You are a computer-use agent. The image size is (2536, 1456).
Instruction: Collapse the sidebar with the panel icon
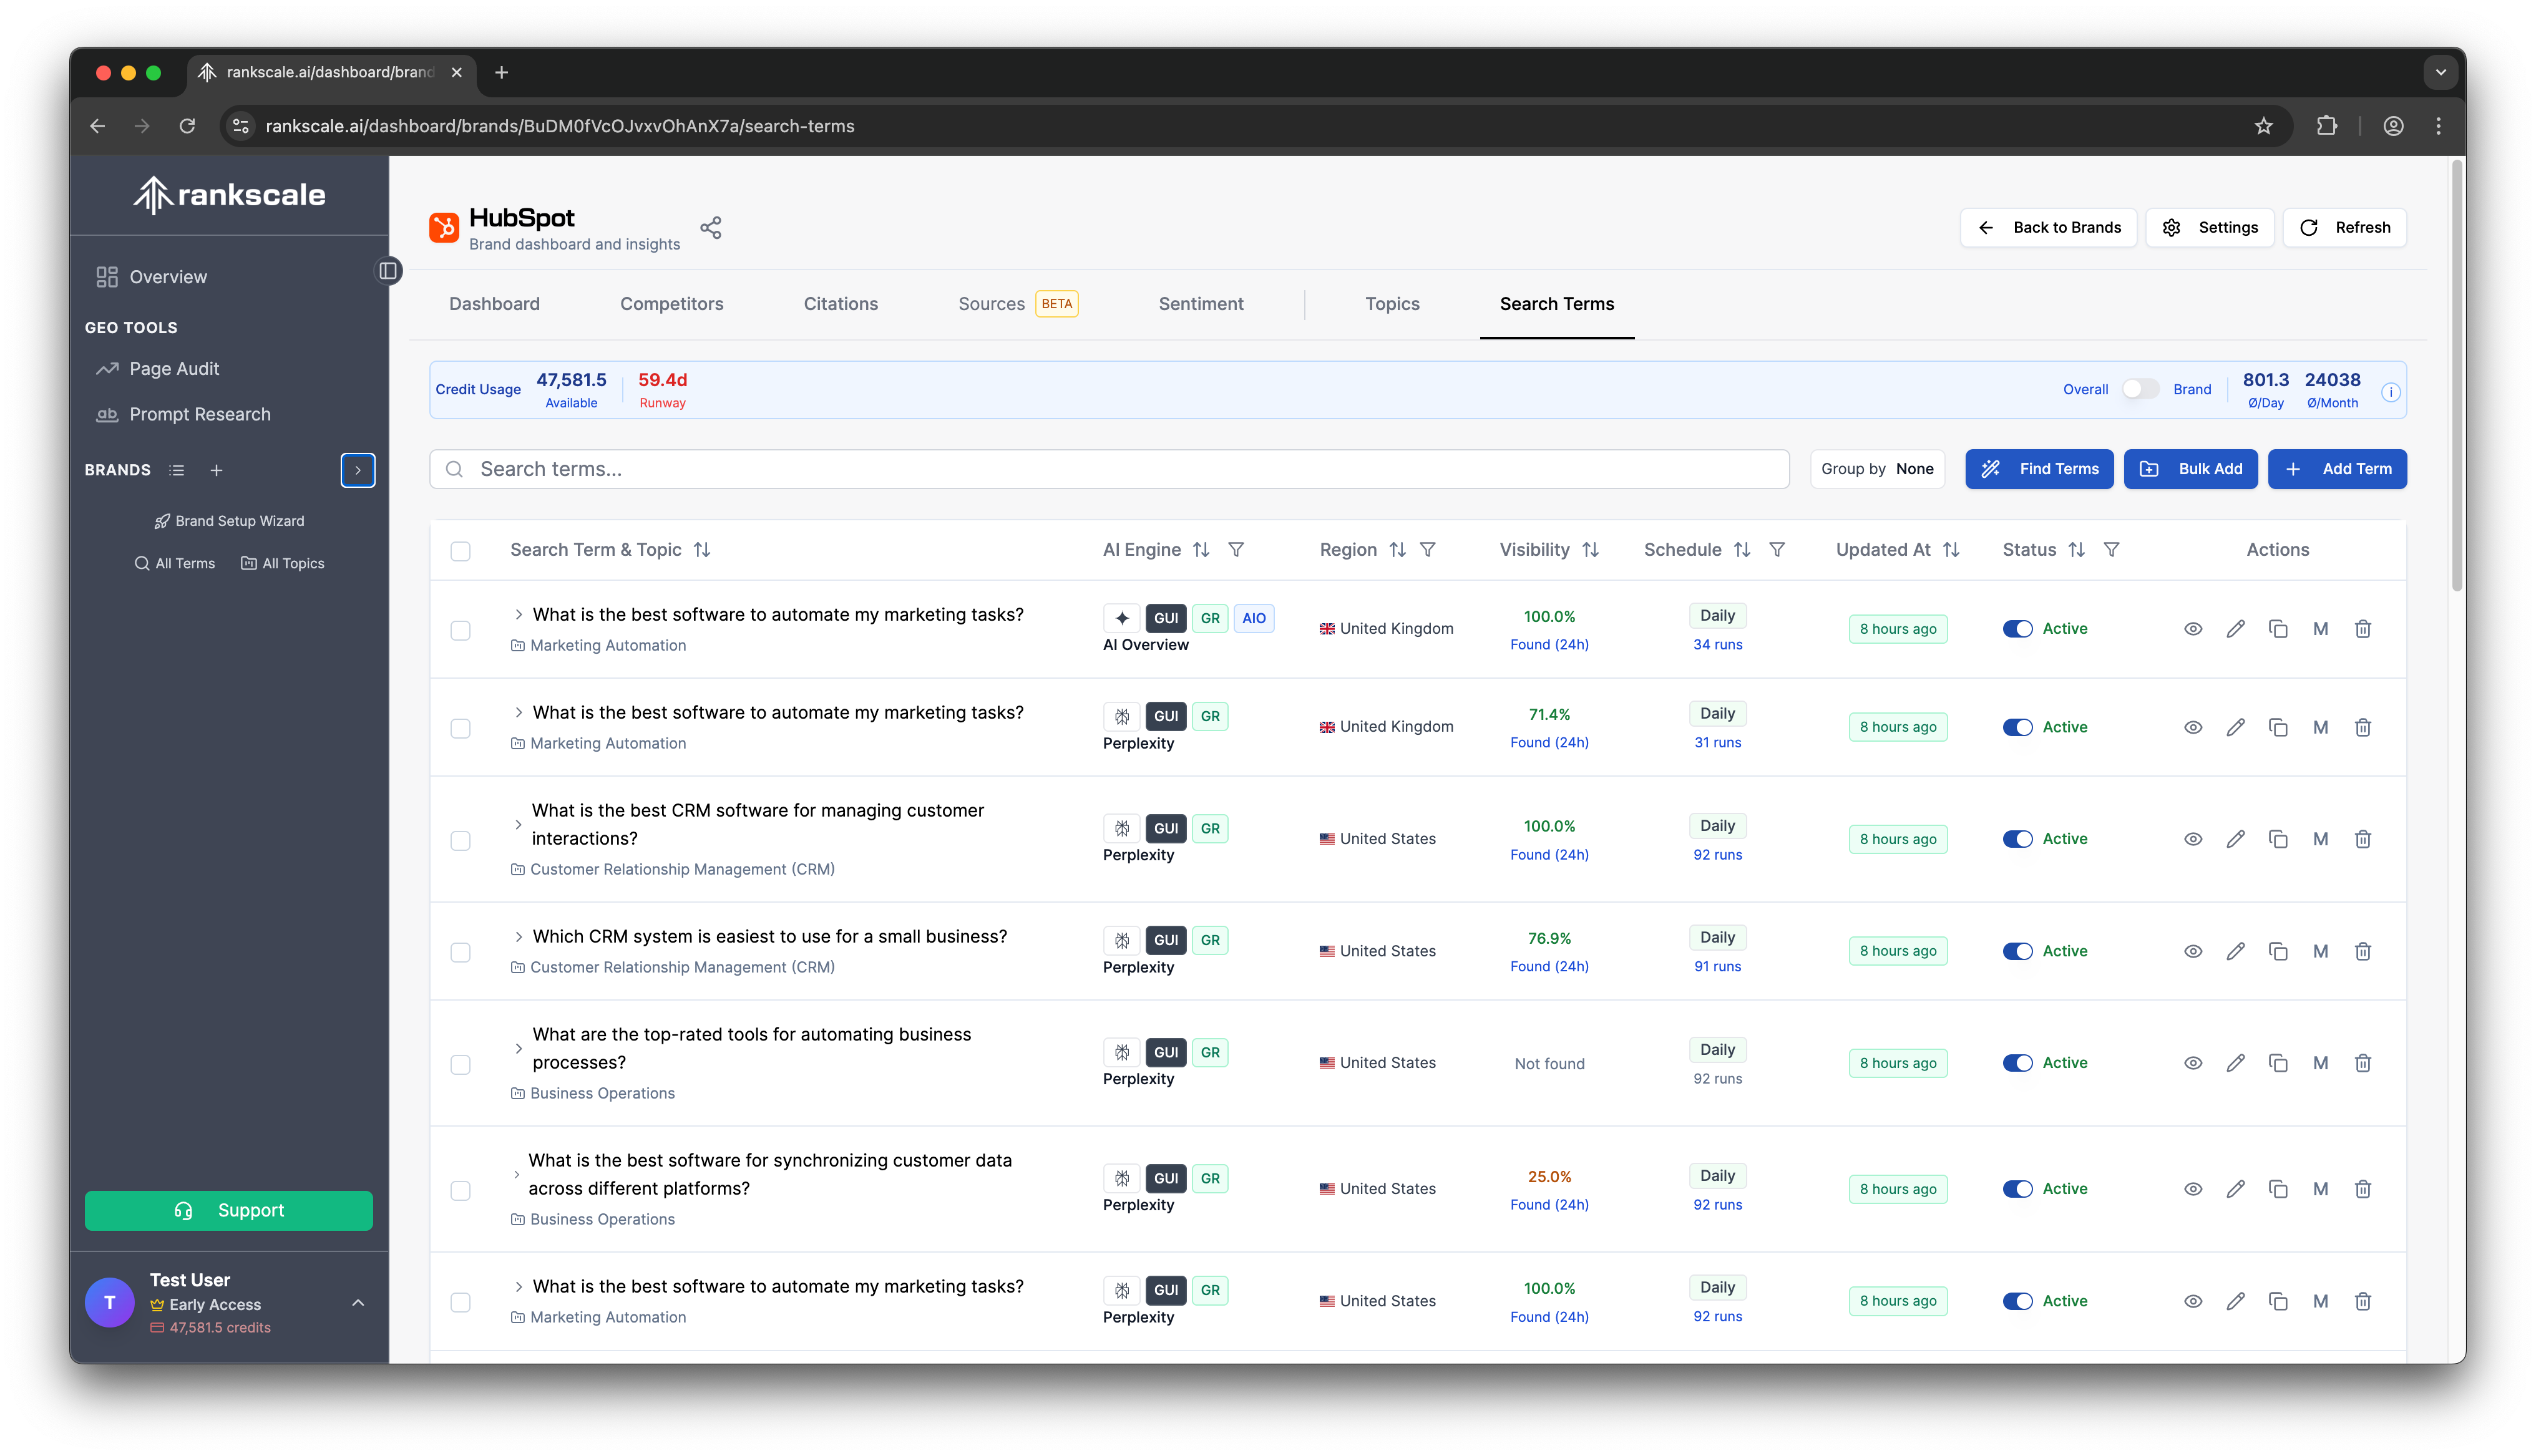pyautogui.click(x=388, y=271)
